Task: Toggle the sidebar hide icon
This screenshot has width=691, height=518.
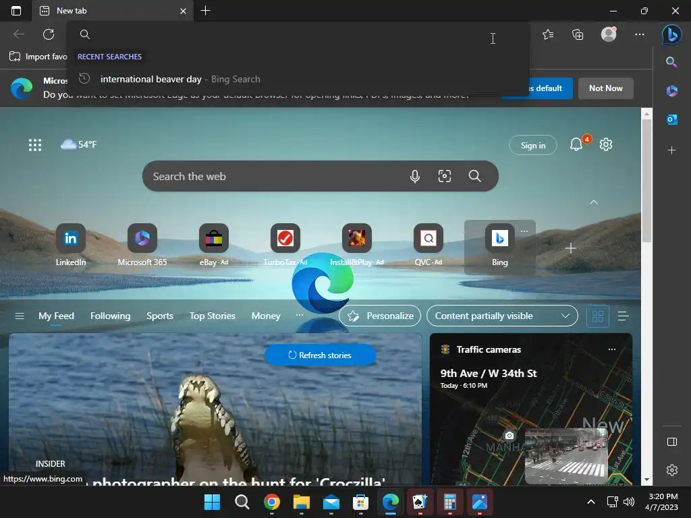Action: point(671,442)
